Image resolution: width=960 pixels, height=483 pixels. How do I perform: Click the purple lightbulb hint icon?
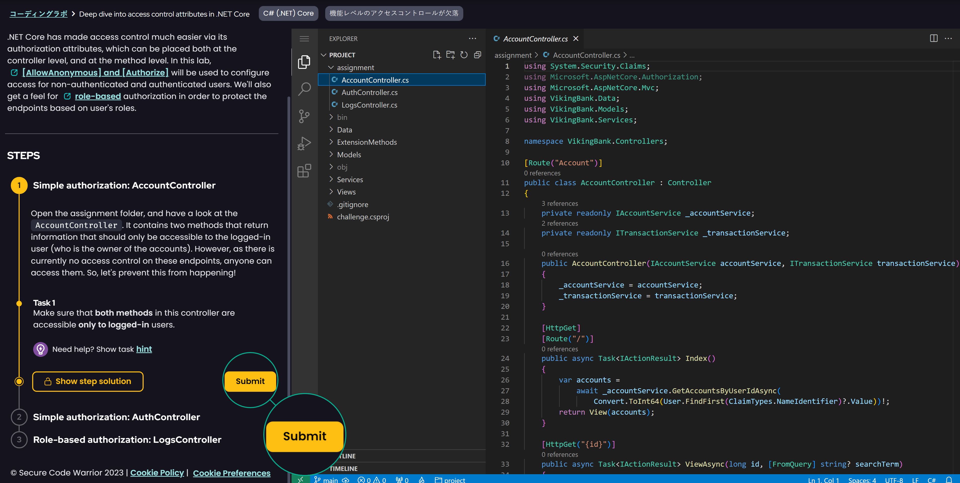pos(40,349)
